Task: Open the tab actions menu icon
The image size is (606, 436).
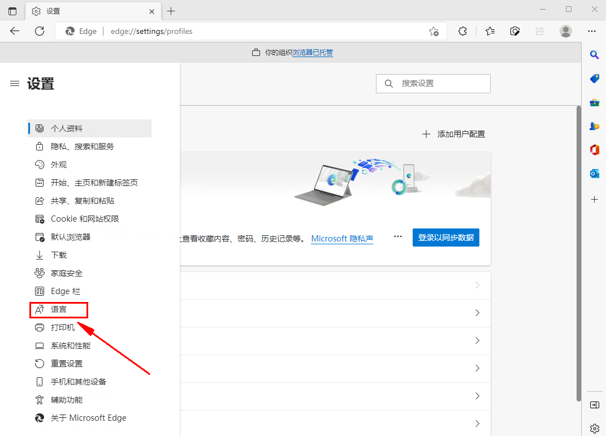Action: pyautogui.click(x=12, y=11)
